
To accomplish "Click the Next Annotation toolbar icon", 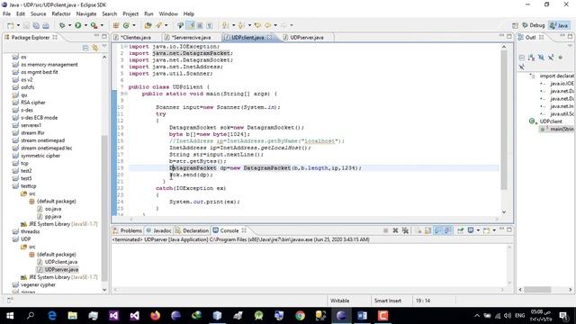I will (x=226, y=25).
